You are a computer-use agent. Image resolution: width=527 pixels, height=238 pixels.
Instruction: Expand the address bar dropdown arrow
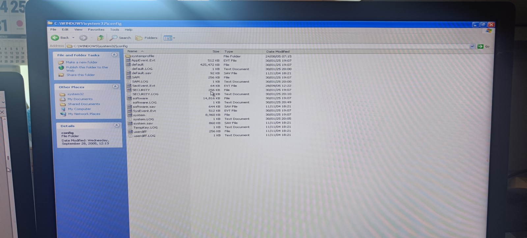pos(472,46)
